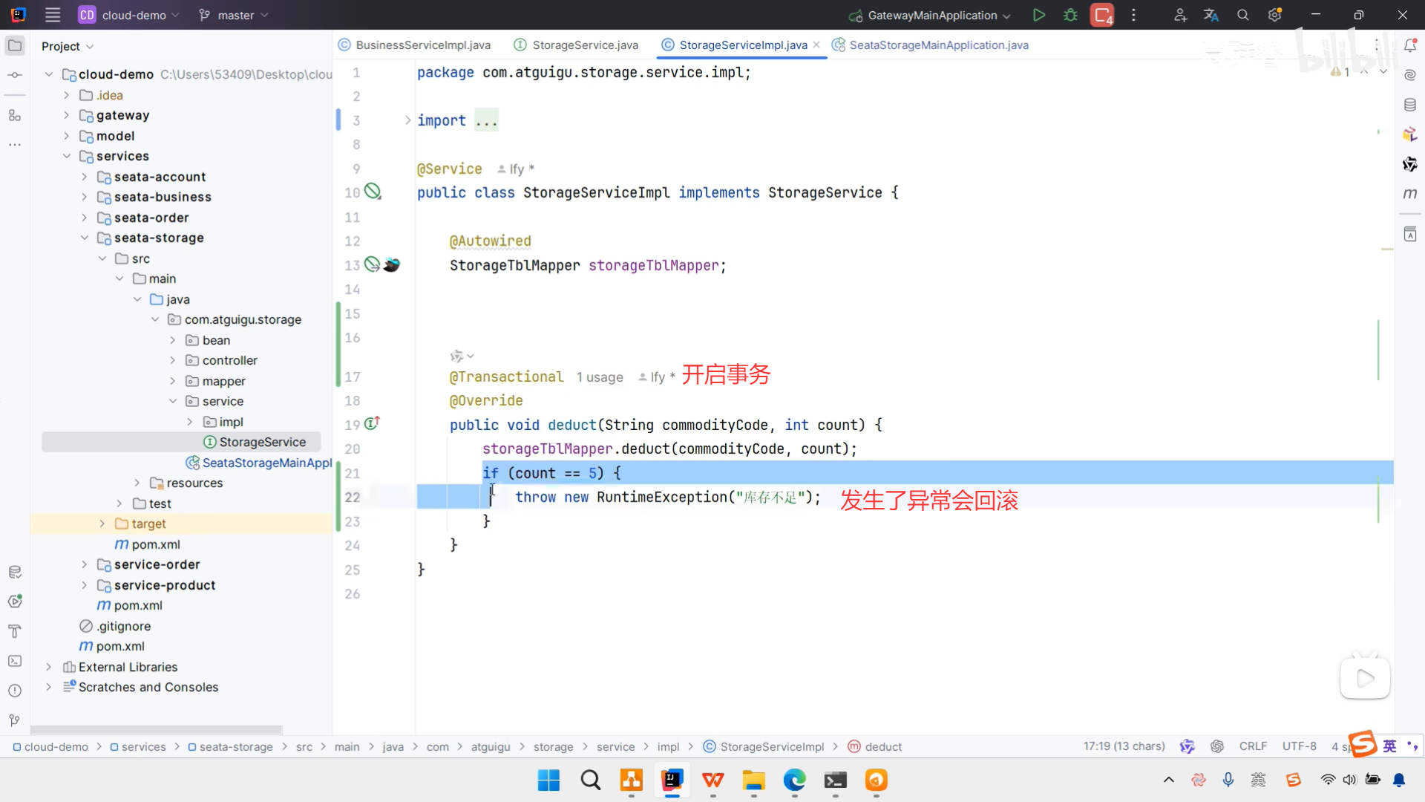The width and height of the screenshot is (1425, 802).
Task: Select StorageService in the project tree
Action: tap(262, 442)
